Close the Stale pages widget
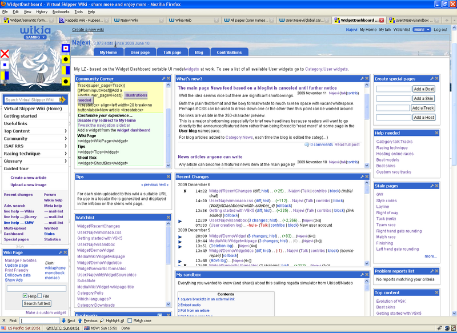 click(x=436, y=186)
